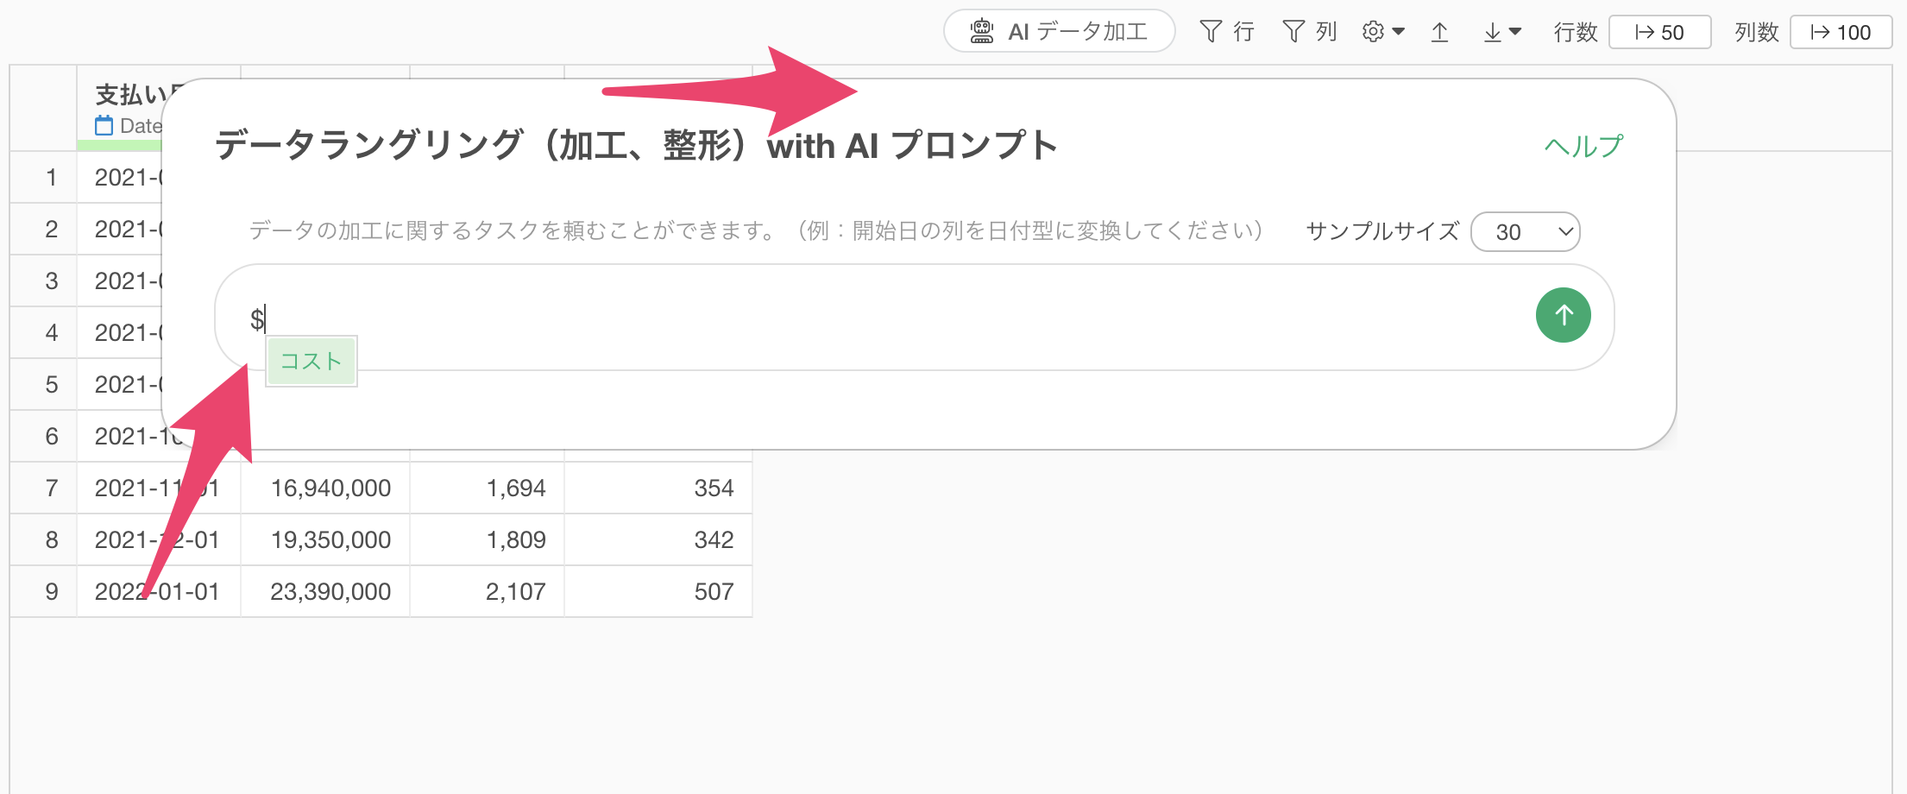
Task: Click the column count field showing 100
Action: pos(1841,32)
